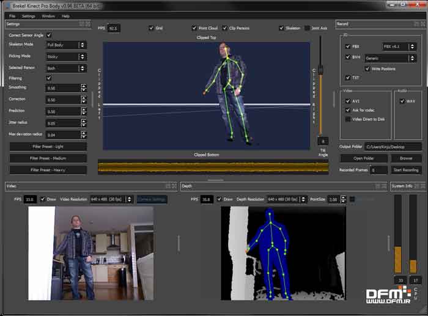Toggle the Depth panel Draw checkbox
The height and width of the screenshot is (316, 428).
(219, 199)
